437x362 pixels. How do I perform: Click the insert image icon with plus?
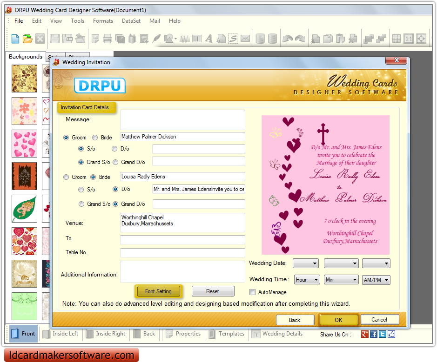pyautogui.click(x=144, y=39)
